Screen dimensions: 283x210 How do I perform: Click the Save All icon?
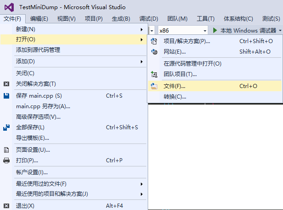(x=6, y=127)
